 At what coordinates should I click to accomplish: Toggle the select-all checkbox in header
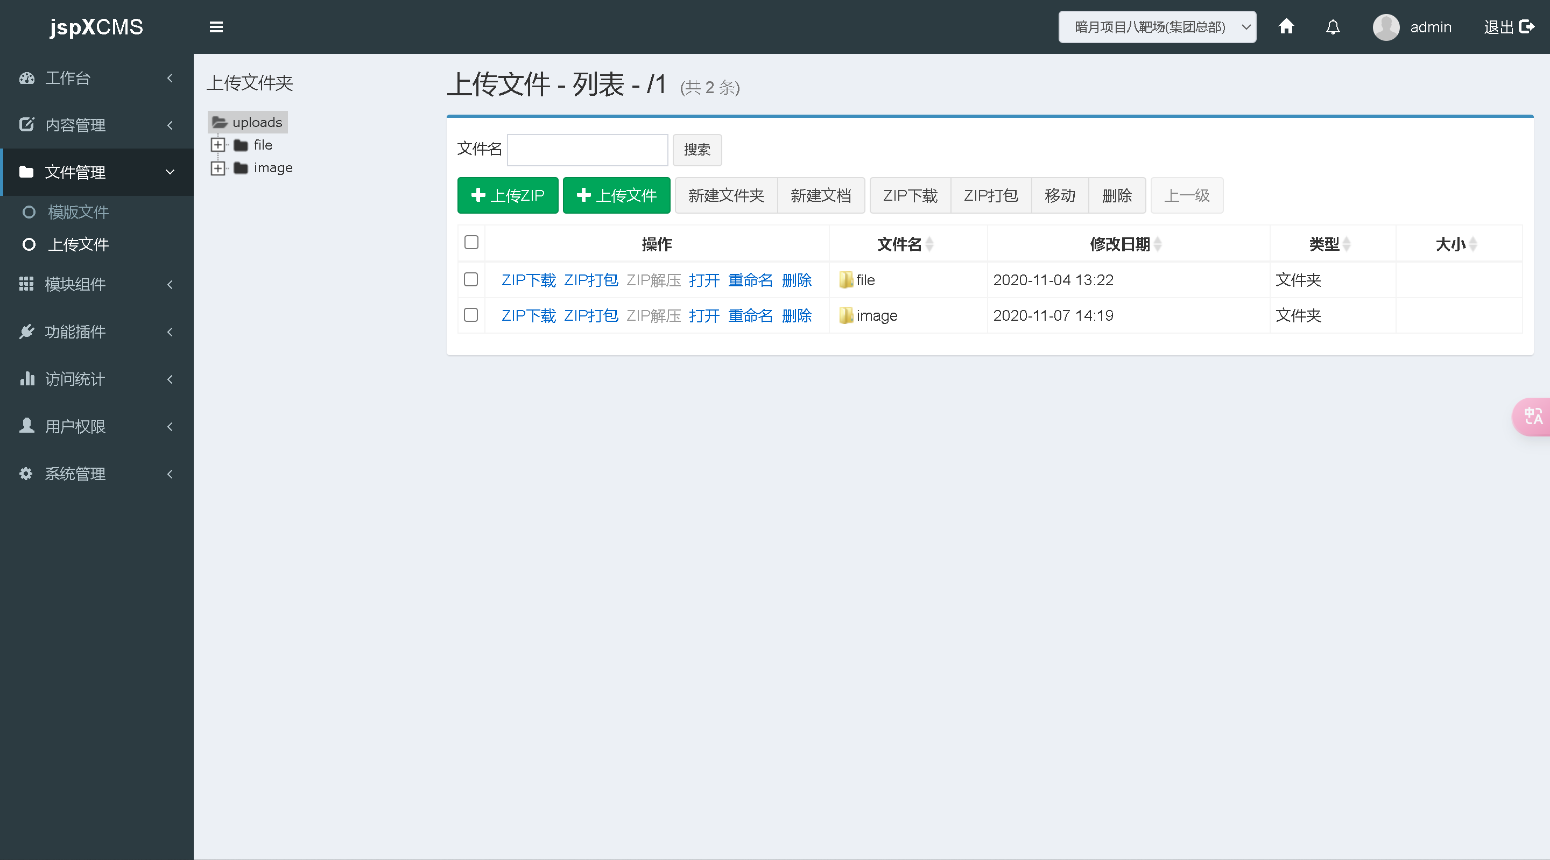[471, 242]
